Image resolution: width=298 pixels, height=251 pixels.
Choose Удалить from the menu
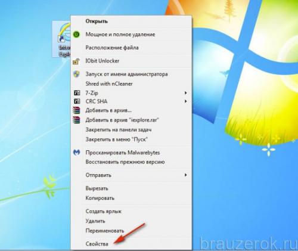pyautogui.click(x=95, y=221)
